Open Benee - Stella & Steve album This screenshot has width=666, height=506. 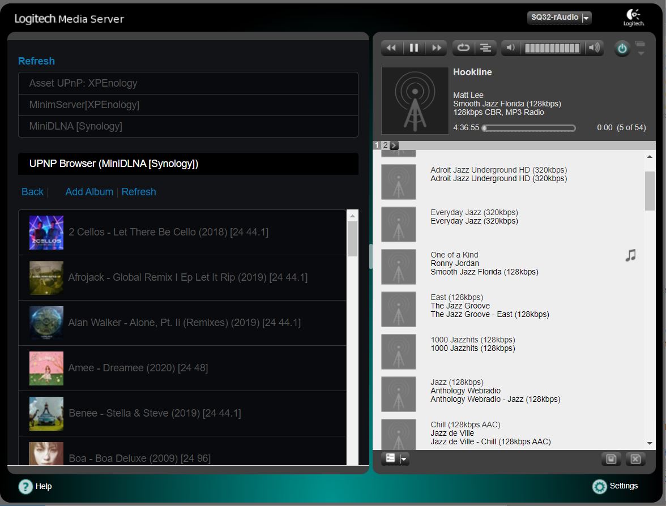coord(182,413)
